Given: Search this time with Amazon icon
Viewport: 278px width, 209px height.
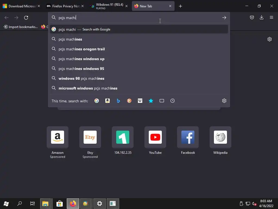Looking at the screenshot, I should click(x=108, y=101).
